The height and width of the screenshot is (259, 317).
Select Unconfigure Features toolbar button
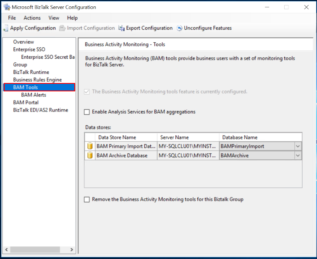[x=204, y=28]
